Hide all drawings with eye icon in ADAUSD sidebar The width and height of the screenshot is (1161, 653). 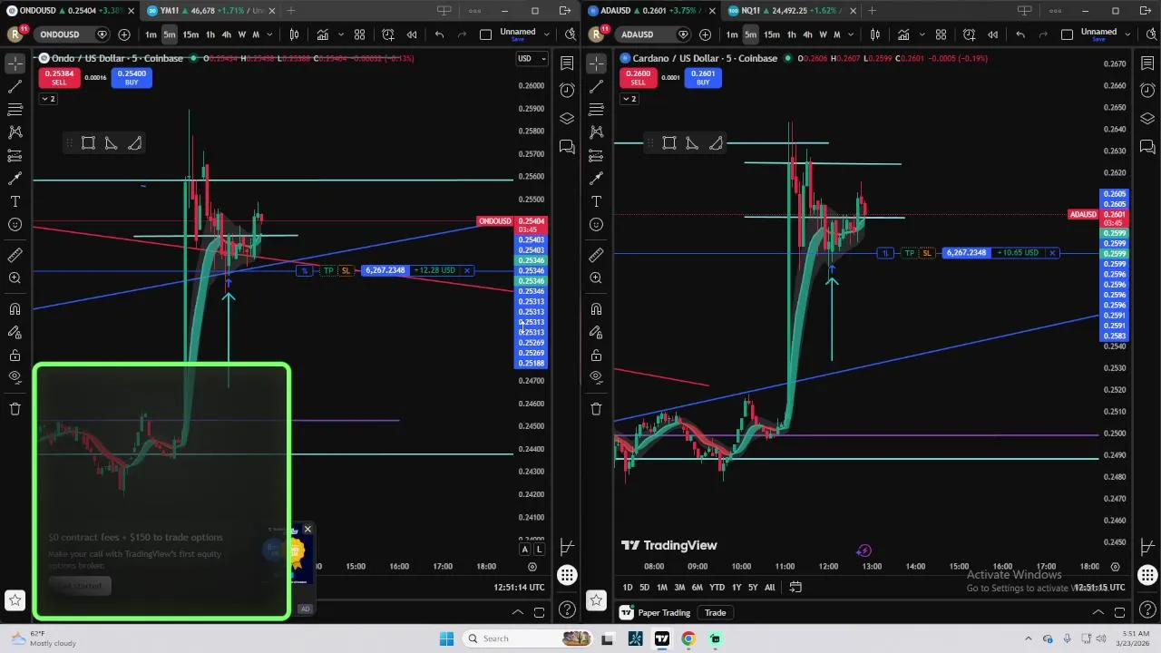(x=596, y=377)
